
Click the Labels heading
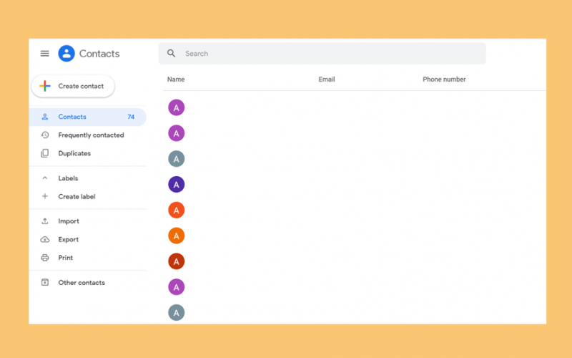(68, 178)
